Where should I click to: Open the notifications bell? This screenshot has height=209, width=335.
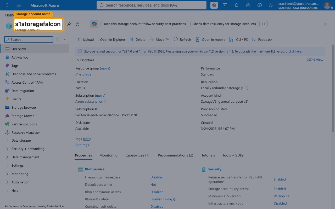point(237,5)
